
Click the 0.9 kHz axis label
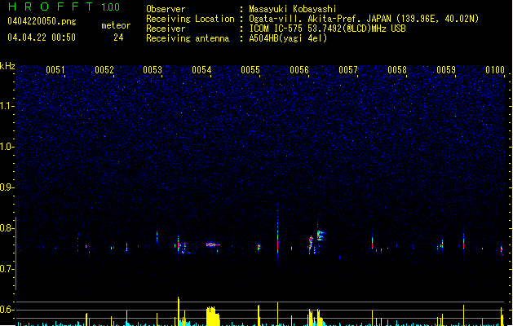pos(7,187)
